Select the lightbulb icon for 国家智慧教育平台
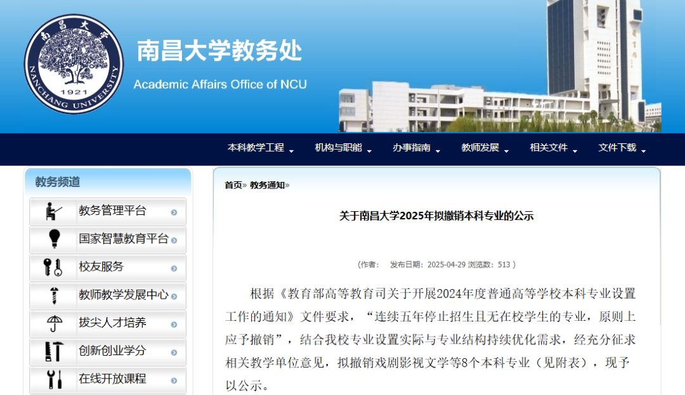 coord(52,239)
